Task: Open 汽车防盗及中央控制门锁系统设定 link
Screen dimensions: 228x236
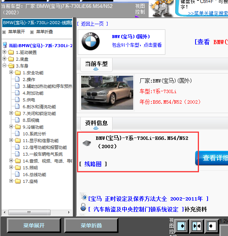Action: [136, 209]
